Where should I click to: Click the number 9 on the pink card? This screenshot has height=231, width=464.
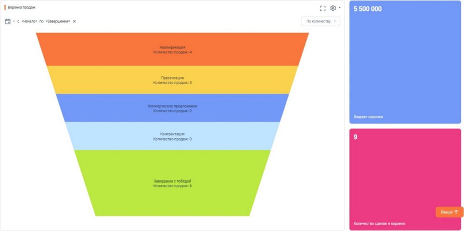coord(356,137)
